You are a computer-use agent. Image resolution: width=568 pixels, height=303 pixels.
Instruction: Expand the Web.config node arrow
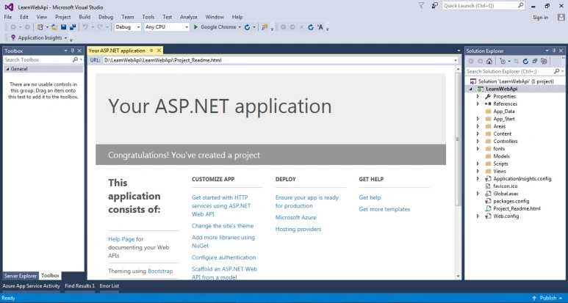point(478,216)
